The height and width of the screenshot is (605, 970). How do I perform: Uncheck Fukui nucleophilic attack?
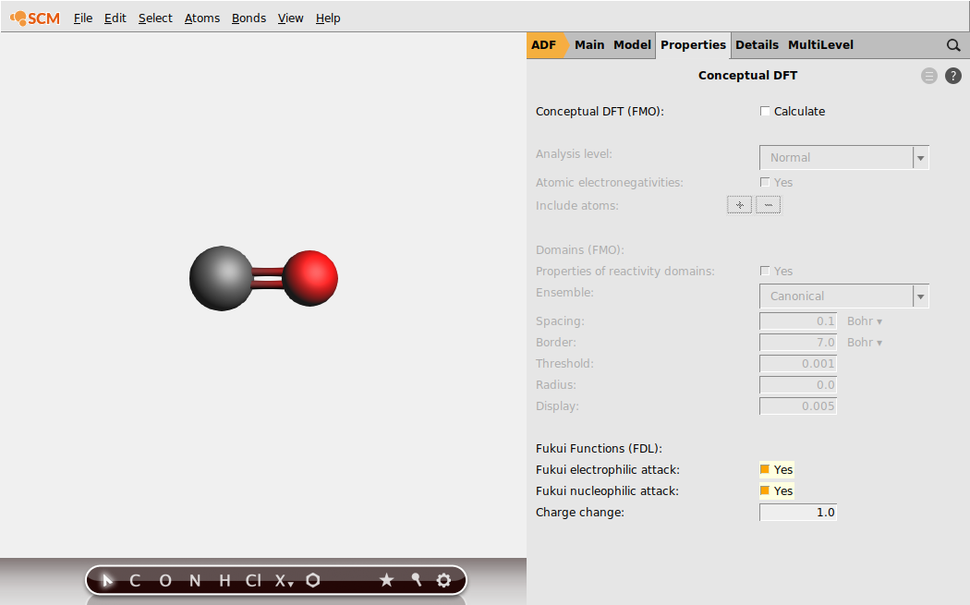pyautogui.click(x=765, y=490)
